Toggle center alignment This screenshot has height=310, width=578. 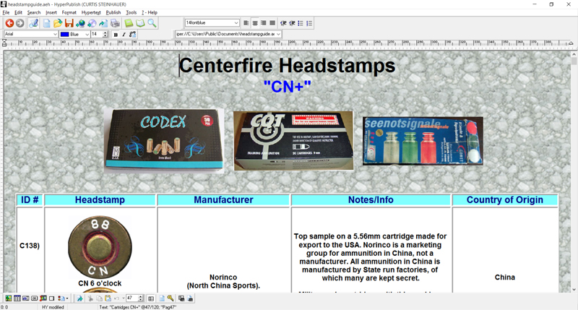tap(255, 23)
